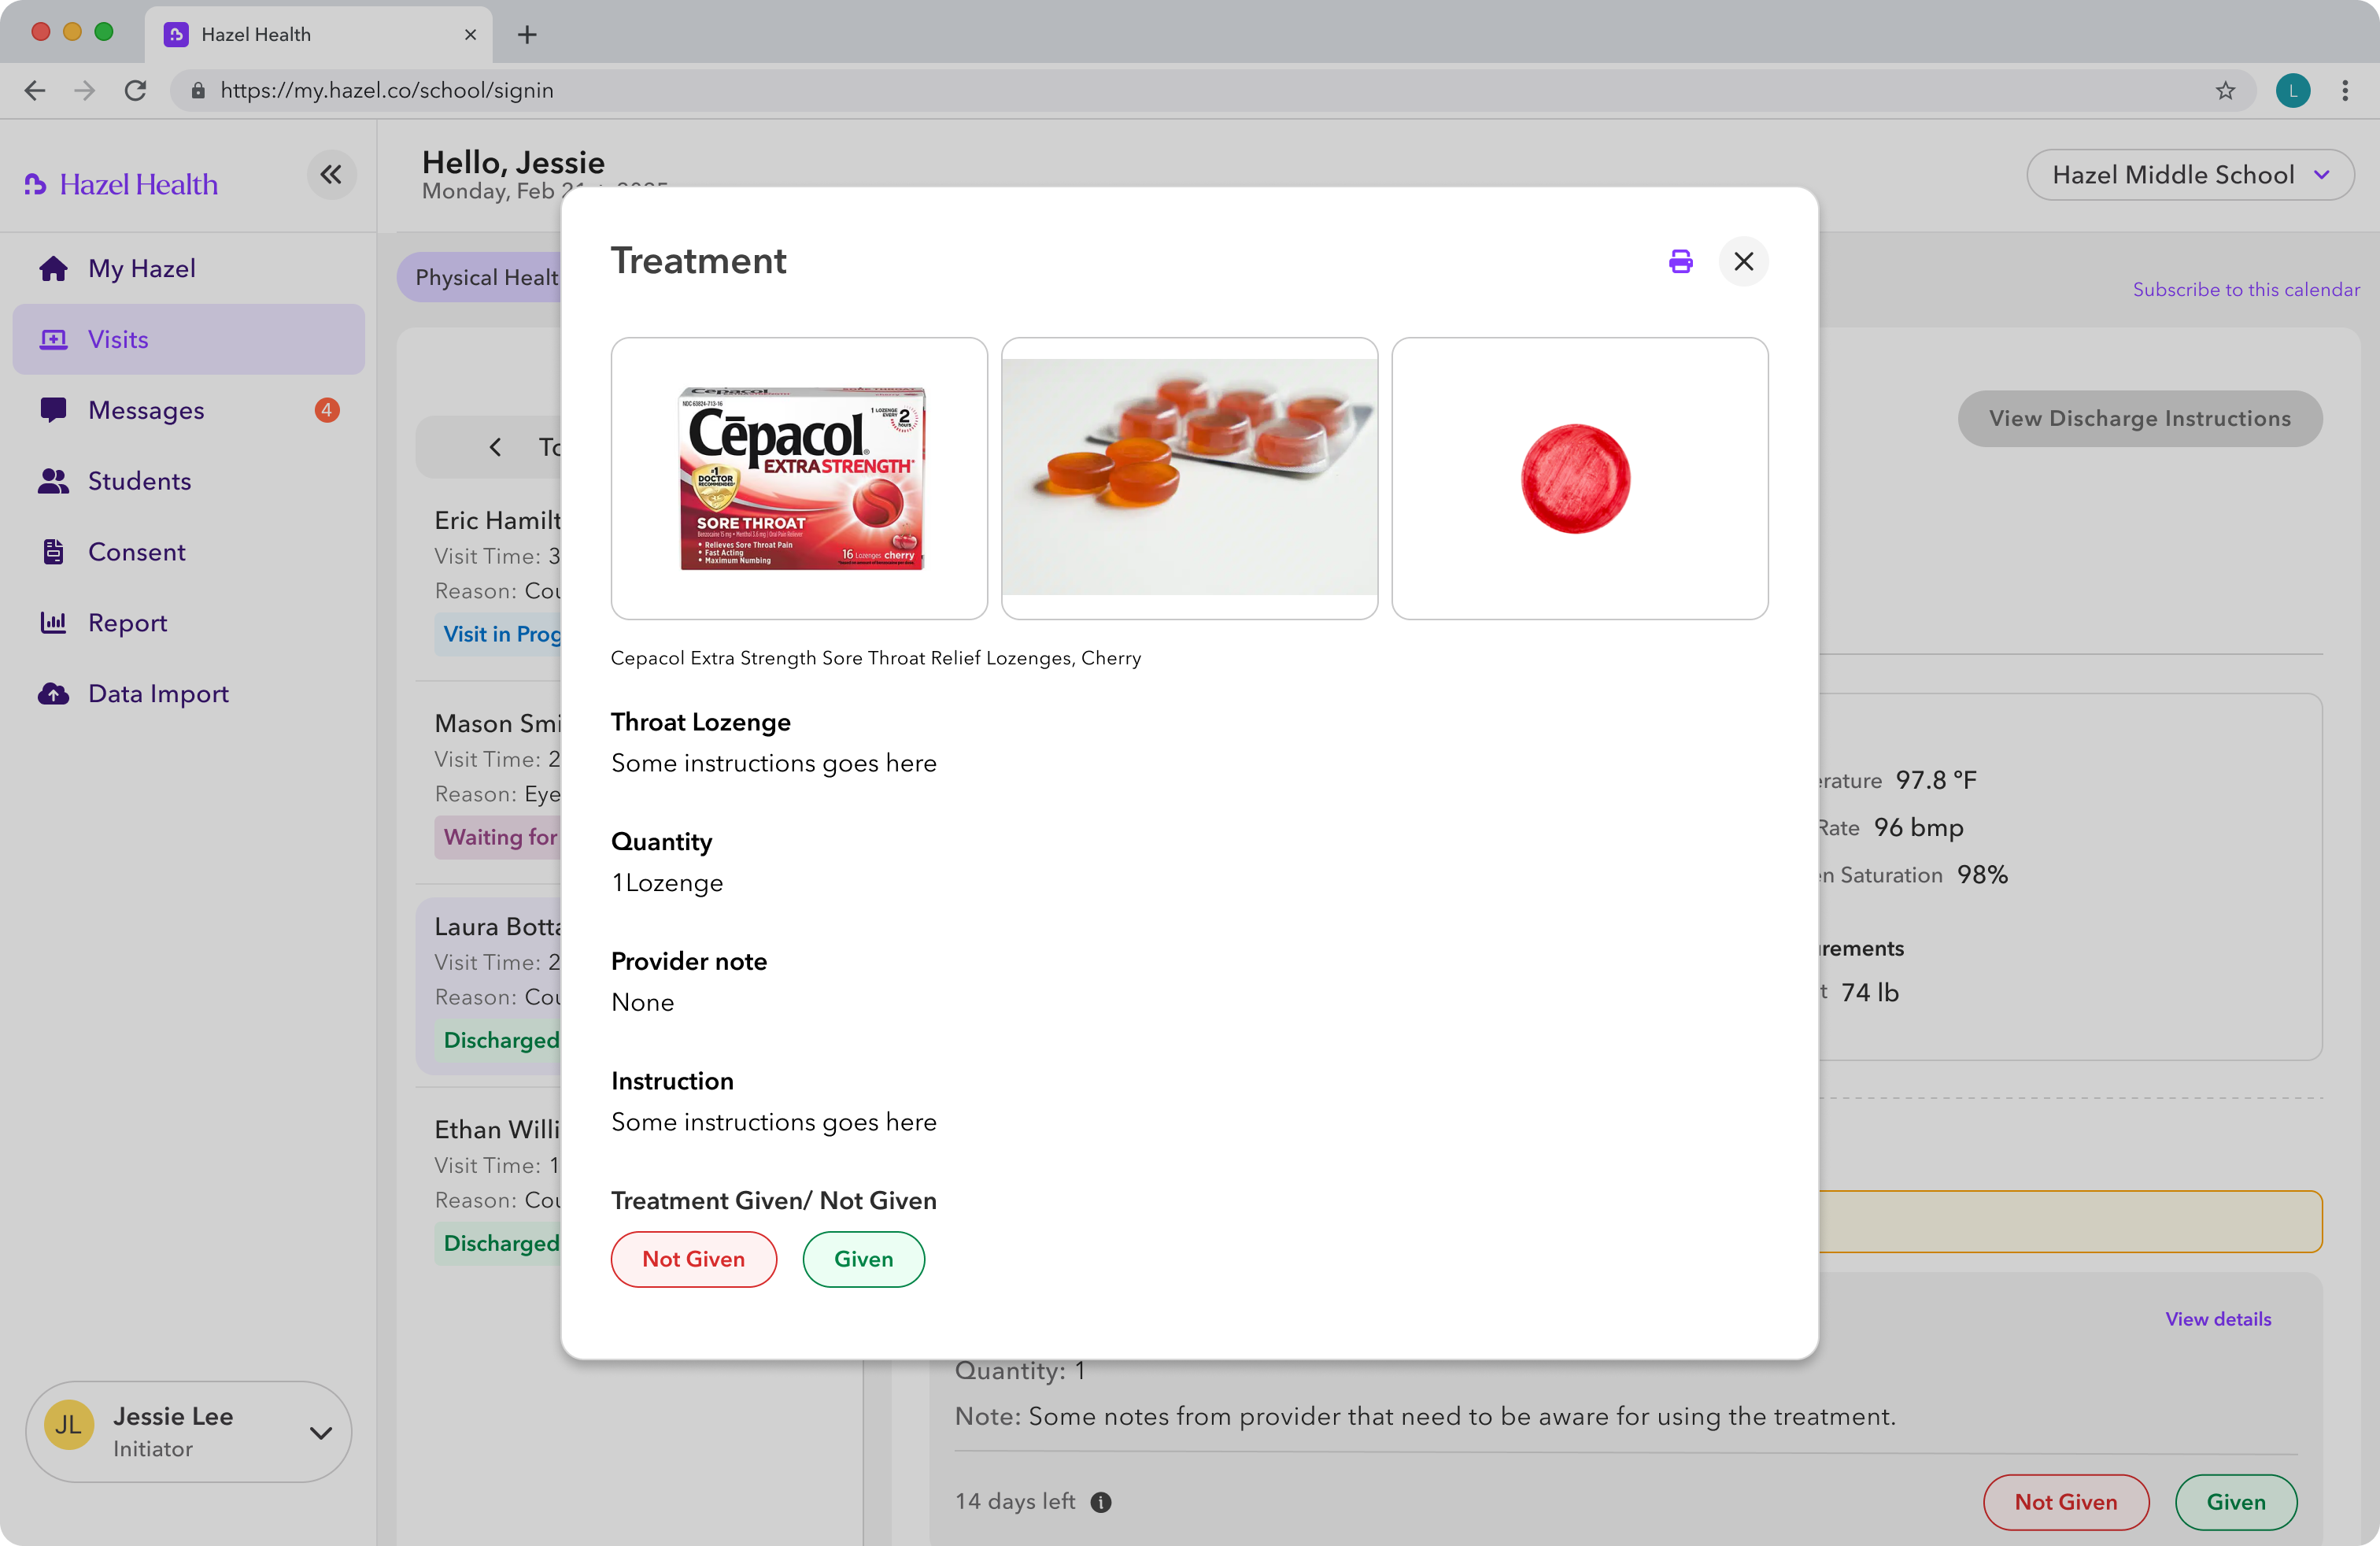Click background Not Given button near 14 days left
The height and width of the screenshot is (1546, 2380).
click(x=2065, y=1502)
